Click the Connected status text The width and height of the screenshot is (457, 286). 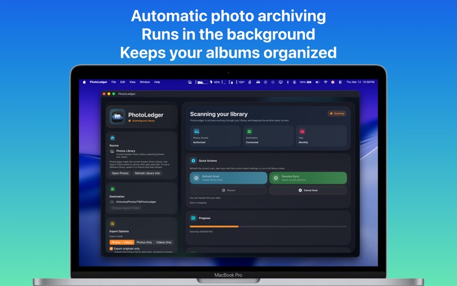pyautogui.click(x=252, y=142)
